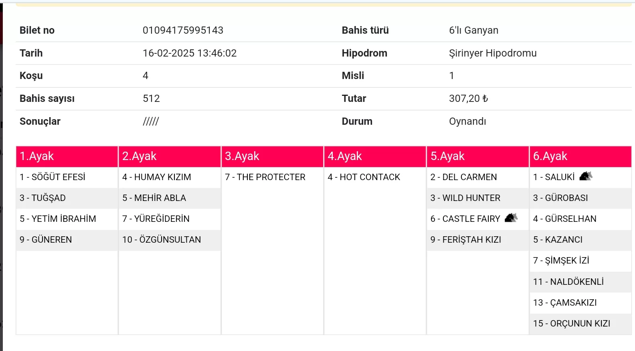Viewport: 635px width, 351px height.
Task: Click the 10 - ÖZGÜNSULTAN row
Action: tap(162, 239)
